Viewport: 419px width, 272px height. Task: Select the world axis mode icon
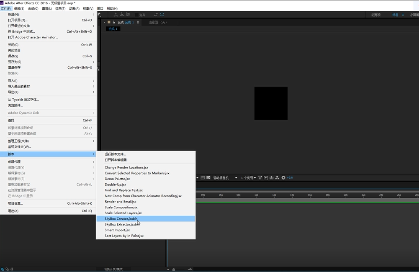tap(122, 15)
